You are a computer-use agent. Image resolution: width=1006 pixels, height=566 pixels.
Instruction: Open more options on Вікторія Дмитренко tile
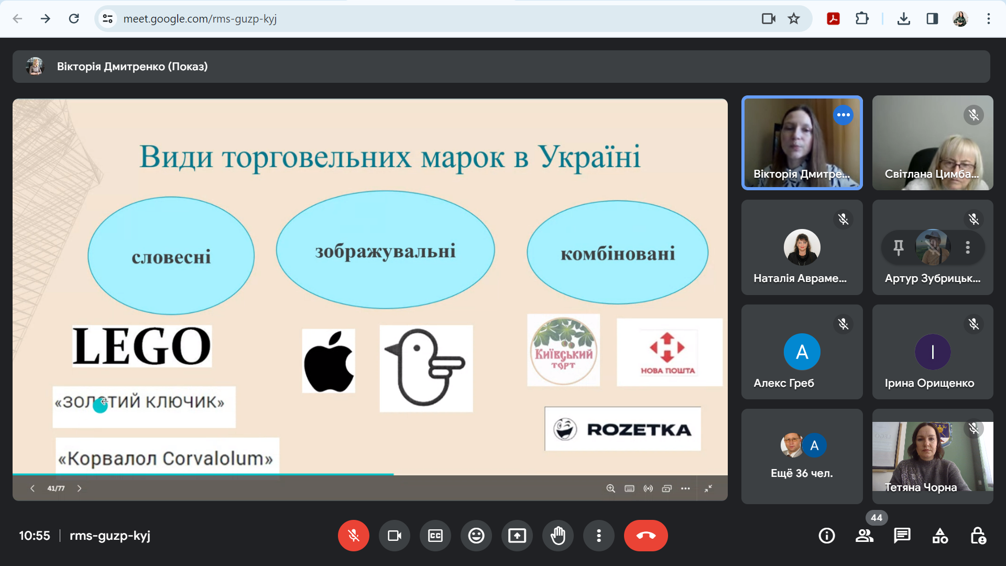coord(843,115)
